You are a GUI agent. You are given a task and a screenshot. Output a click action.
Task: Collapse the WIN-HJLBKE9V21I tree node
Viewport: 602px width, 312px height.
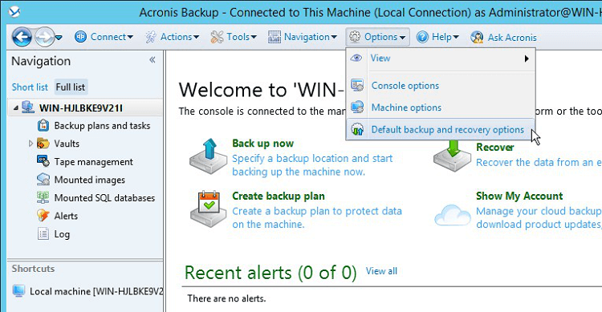(x=16, y=108)
